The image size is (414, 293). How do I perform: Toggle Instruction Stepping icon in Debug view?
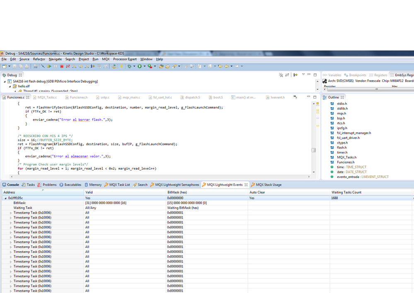tap(295, 75)
